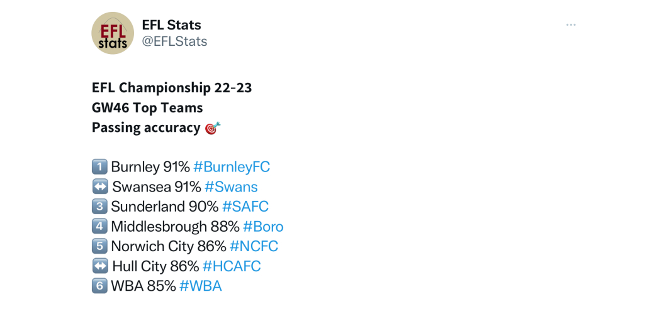Open the #Boro hashtag
The image size is (669, 314).
(x=263, y=227)
